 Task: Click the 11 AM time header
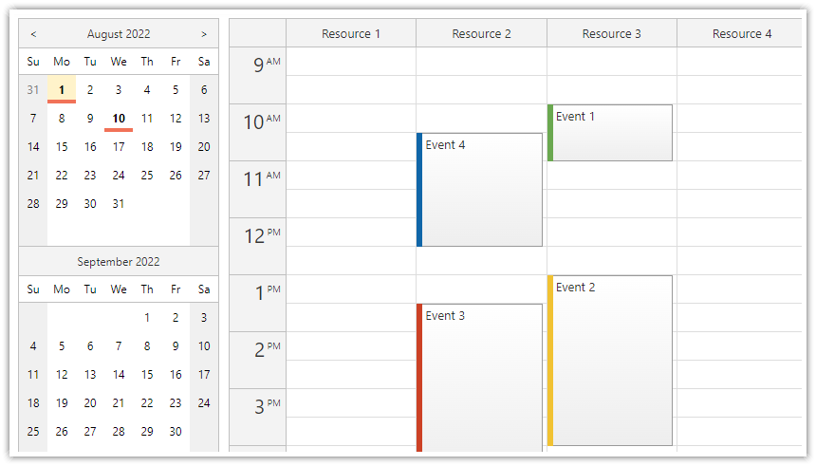point(257,189)
